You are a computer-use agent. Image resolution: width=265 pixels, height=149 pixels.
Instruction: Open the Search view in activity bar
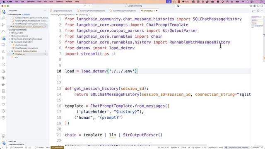click(x=3, y=18)
